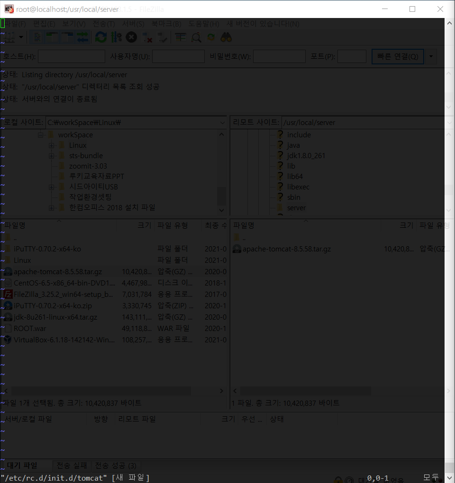Click the 포트 input field
Screen dimensions: 455x483
(x=352, y=56)
